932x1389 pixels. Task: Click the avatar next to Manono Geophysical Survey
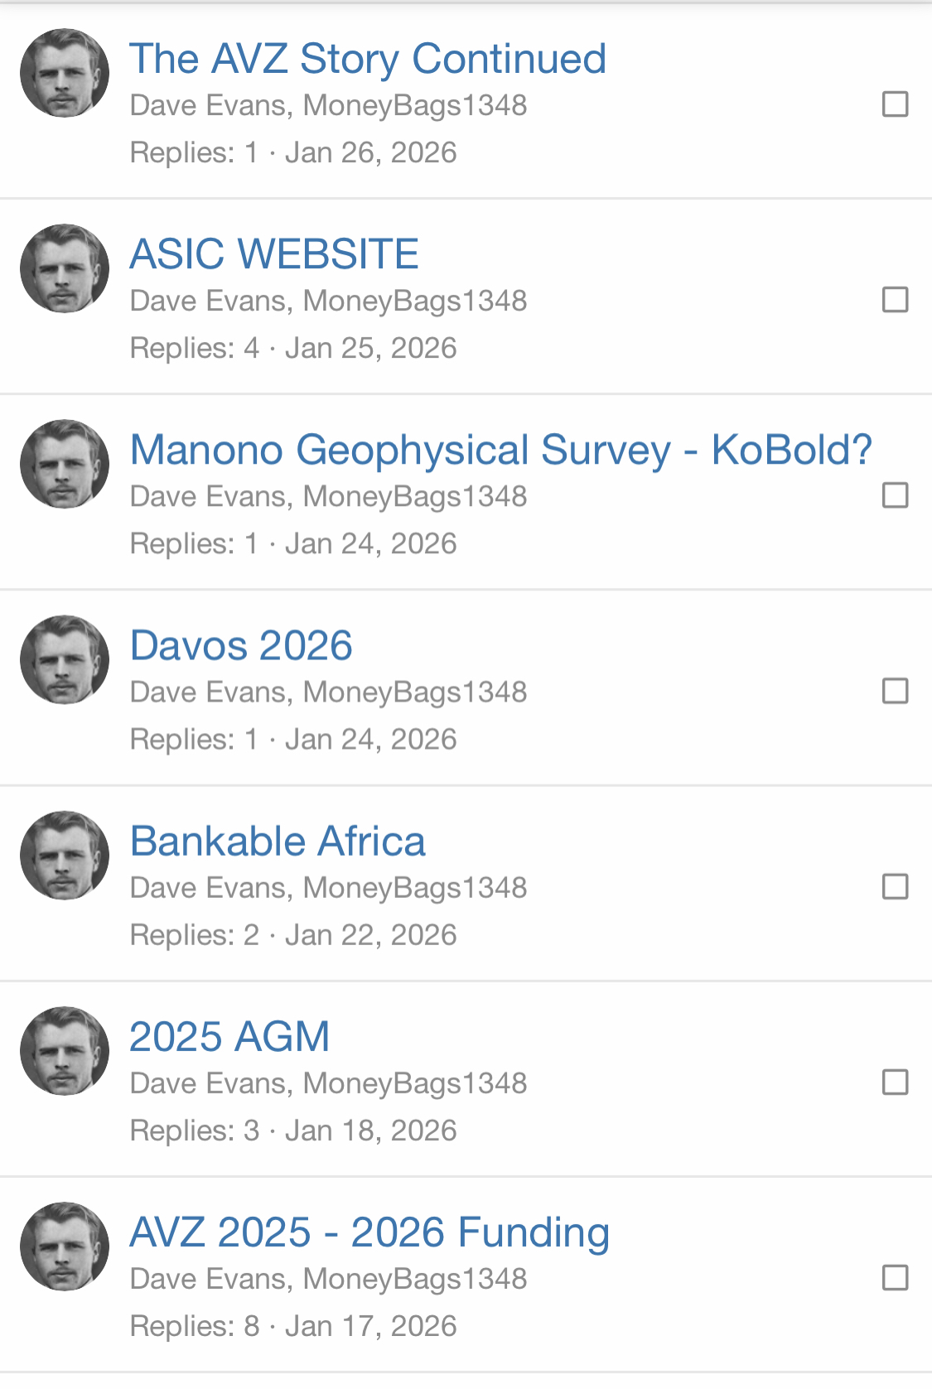[x=65, y=465]
